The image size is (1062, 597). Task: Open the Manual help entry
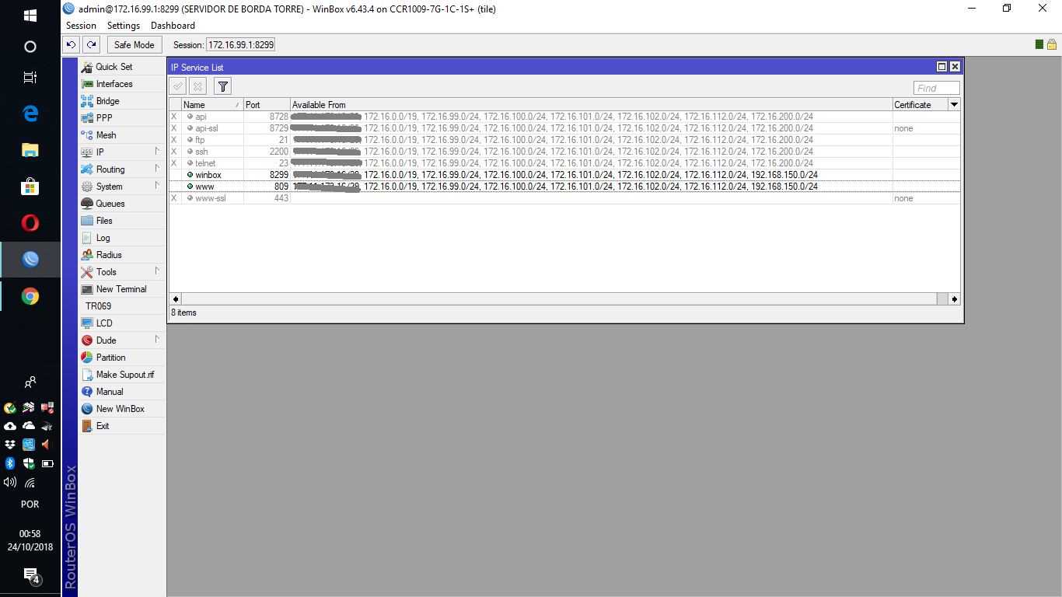[x=123, y=392]
